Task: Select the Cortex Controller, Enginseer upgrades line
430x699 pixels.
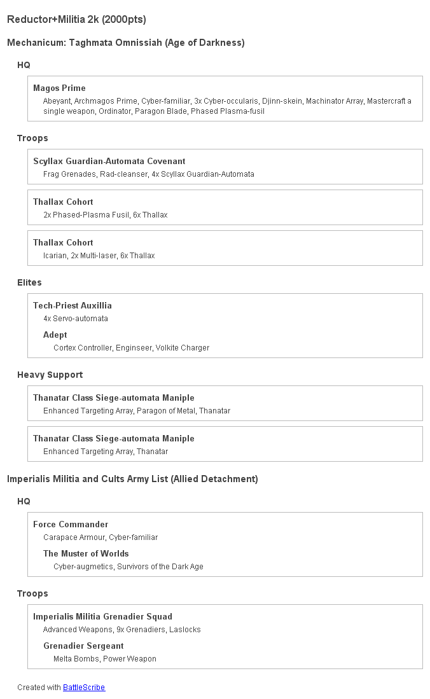Action: [131, 348]
